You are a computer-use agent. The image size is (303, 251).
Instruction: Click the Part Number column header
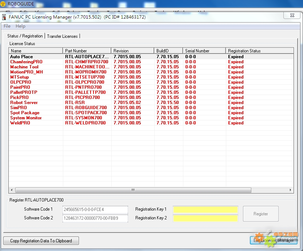[87, 51]
